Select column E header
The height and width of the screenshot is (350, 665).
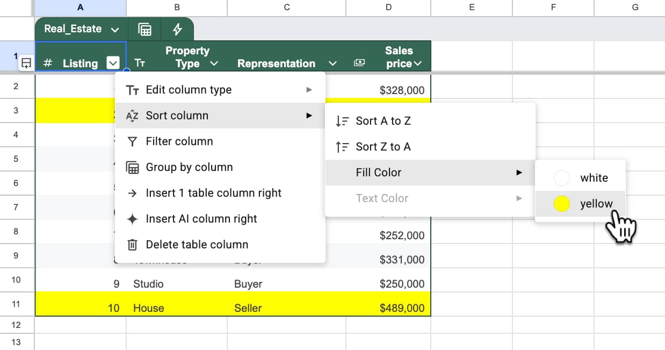472,8
